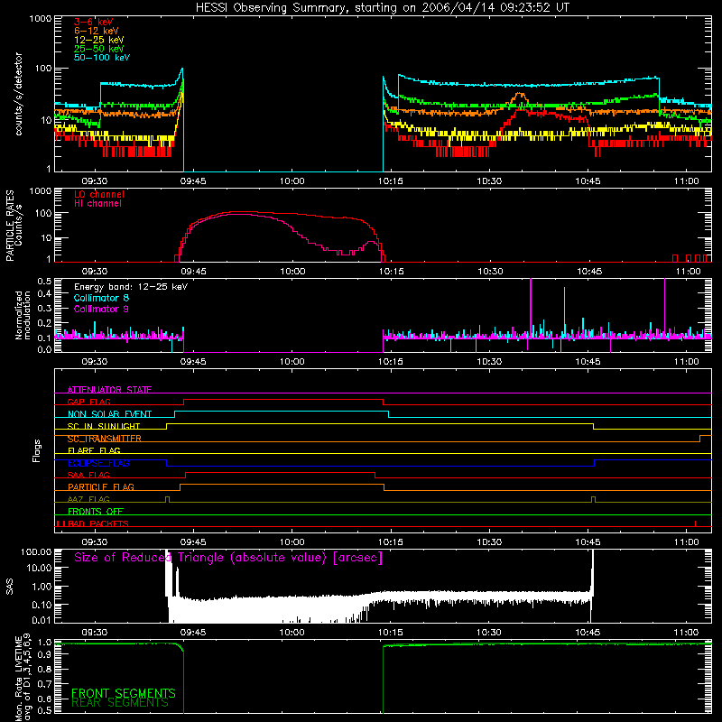This screenshot has height=722, width=722.
Task: Click the ECLIPSE_FLAG label
Action: [x=98, y=463]
